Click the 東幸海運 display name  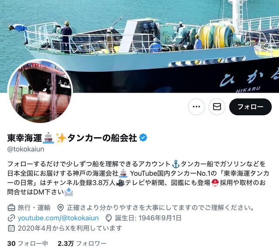point(24,138)
